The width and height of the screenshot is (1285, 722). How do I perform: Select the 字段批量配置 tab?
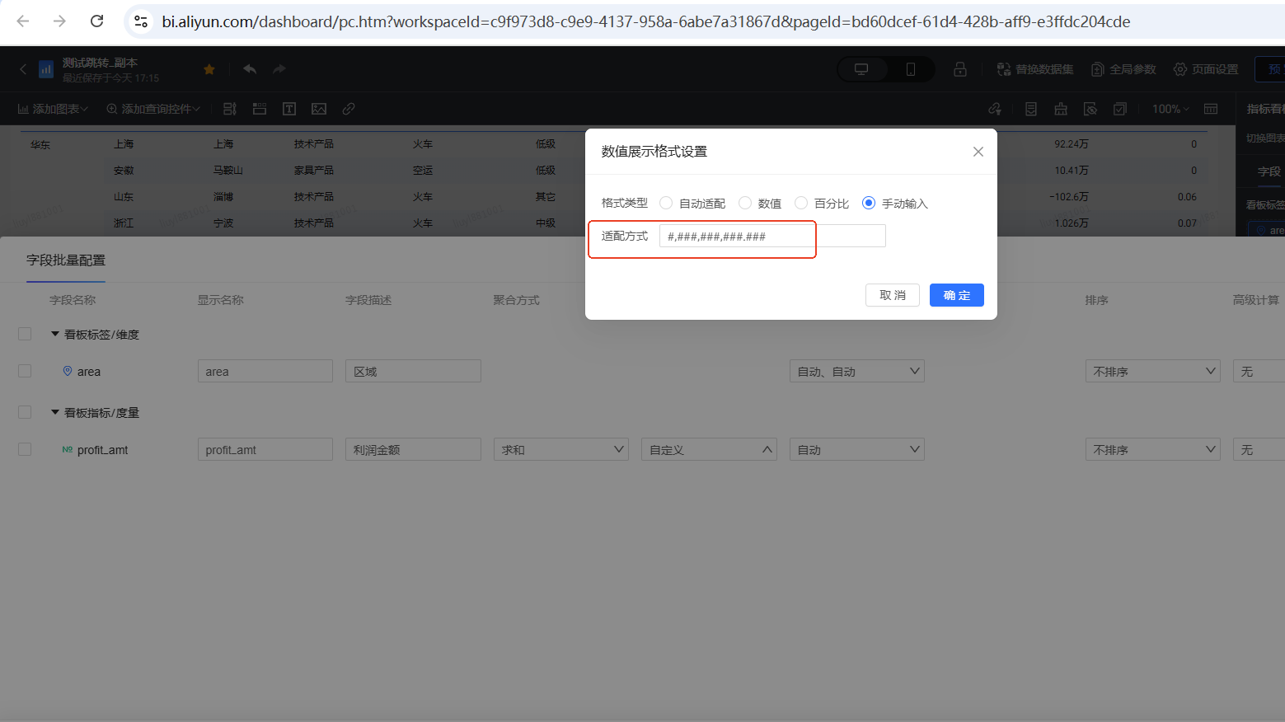pos(66,260)
